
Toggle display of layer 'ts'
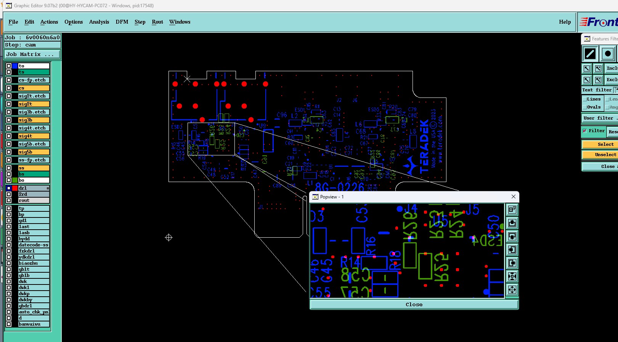(x=9, y=72)
